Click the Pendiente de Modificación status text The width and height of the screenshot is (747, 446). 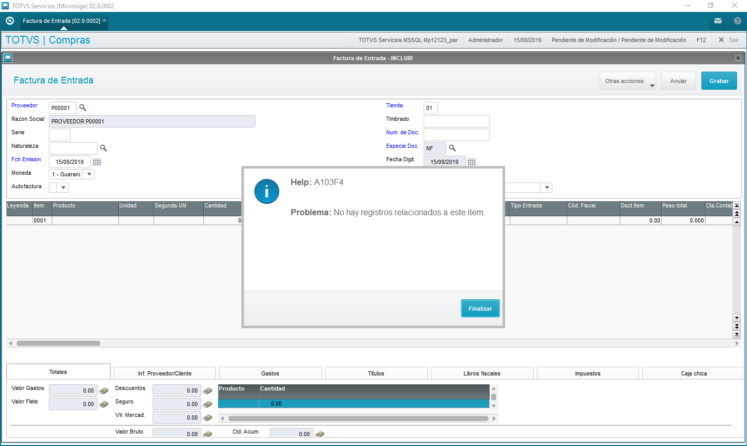click(619, 40)
